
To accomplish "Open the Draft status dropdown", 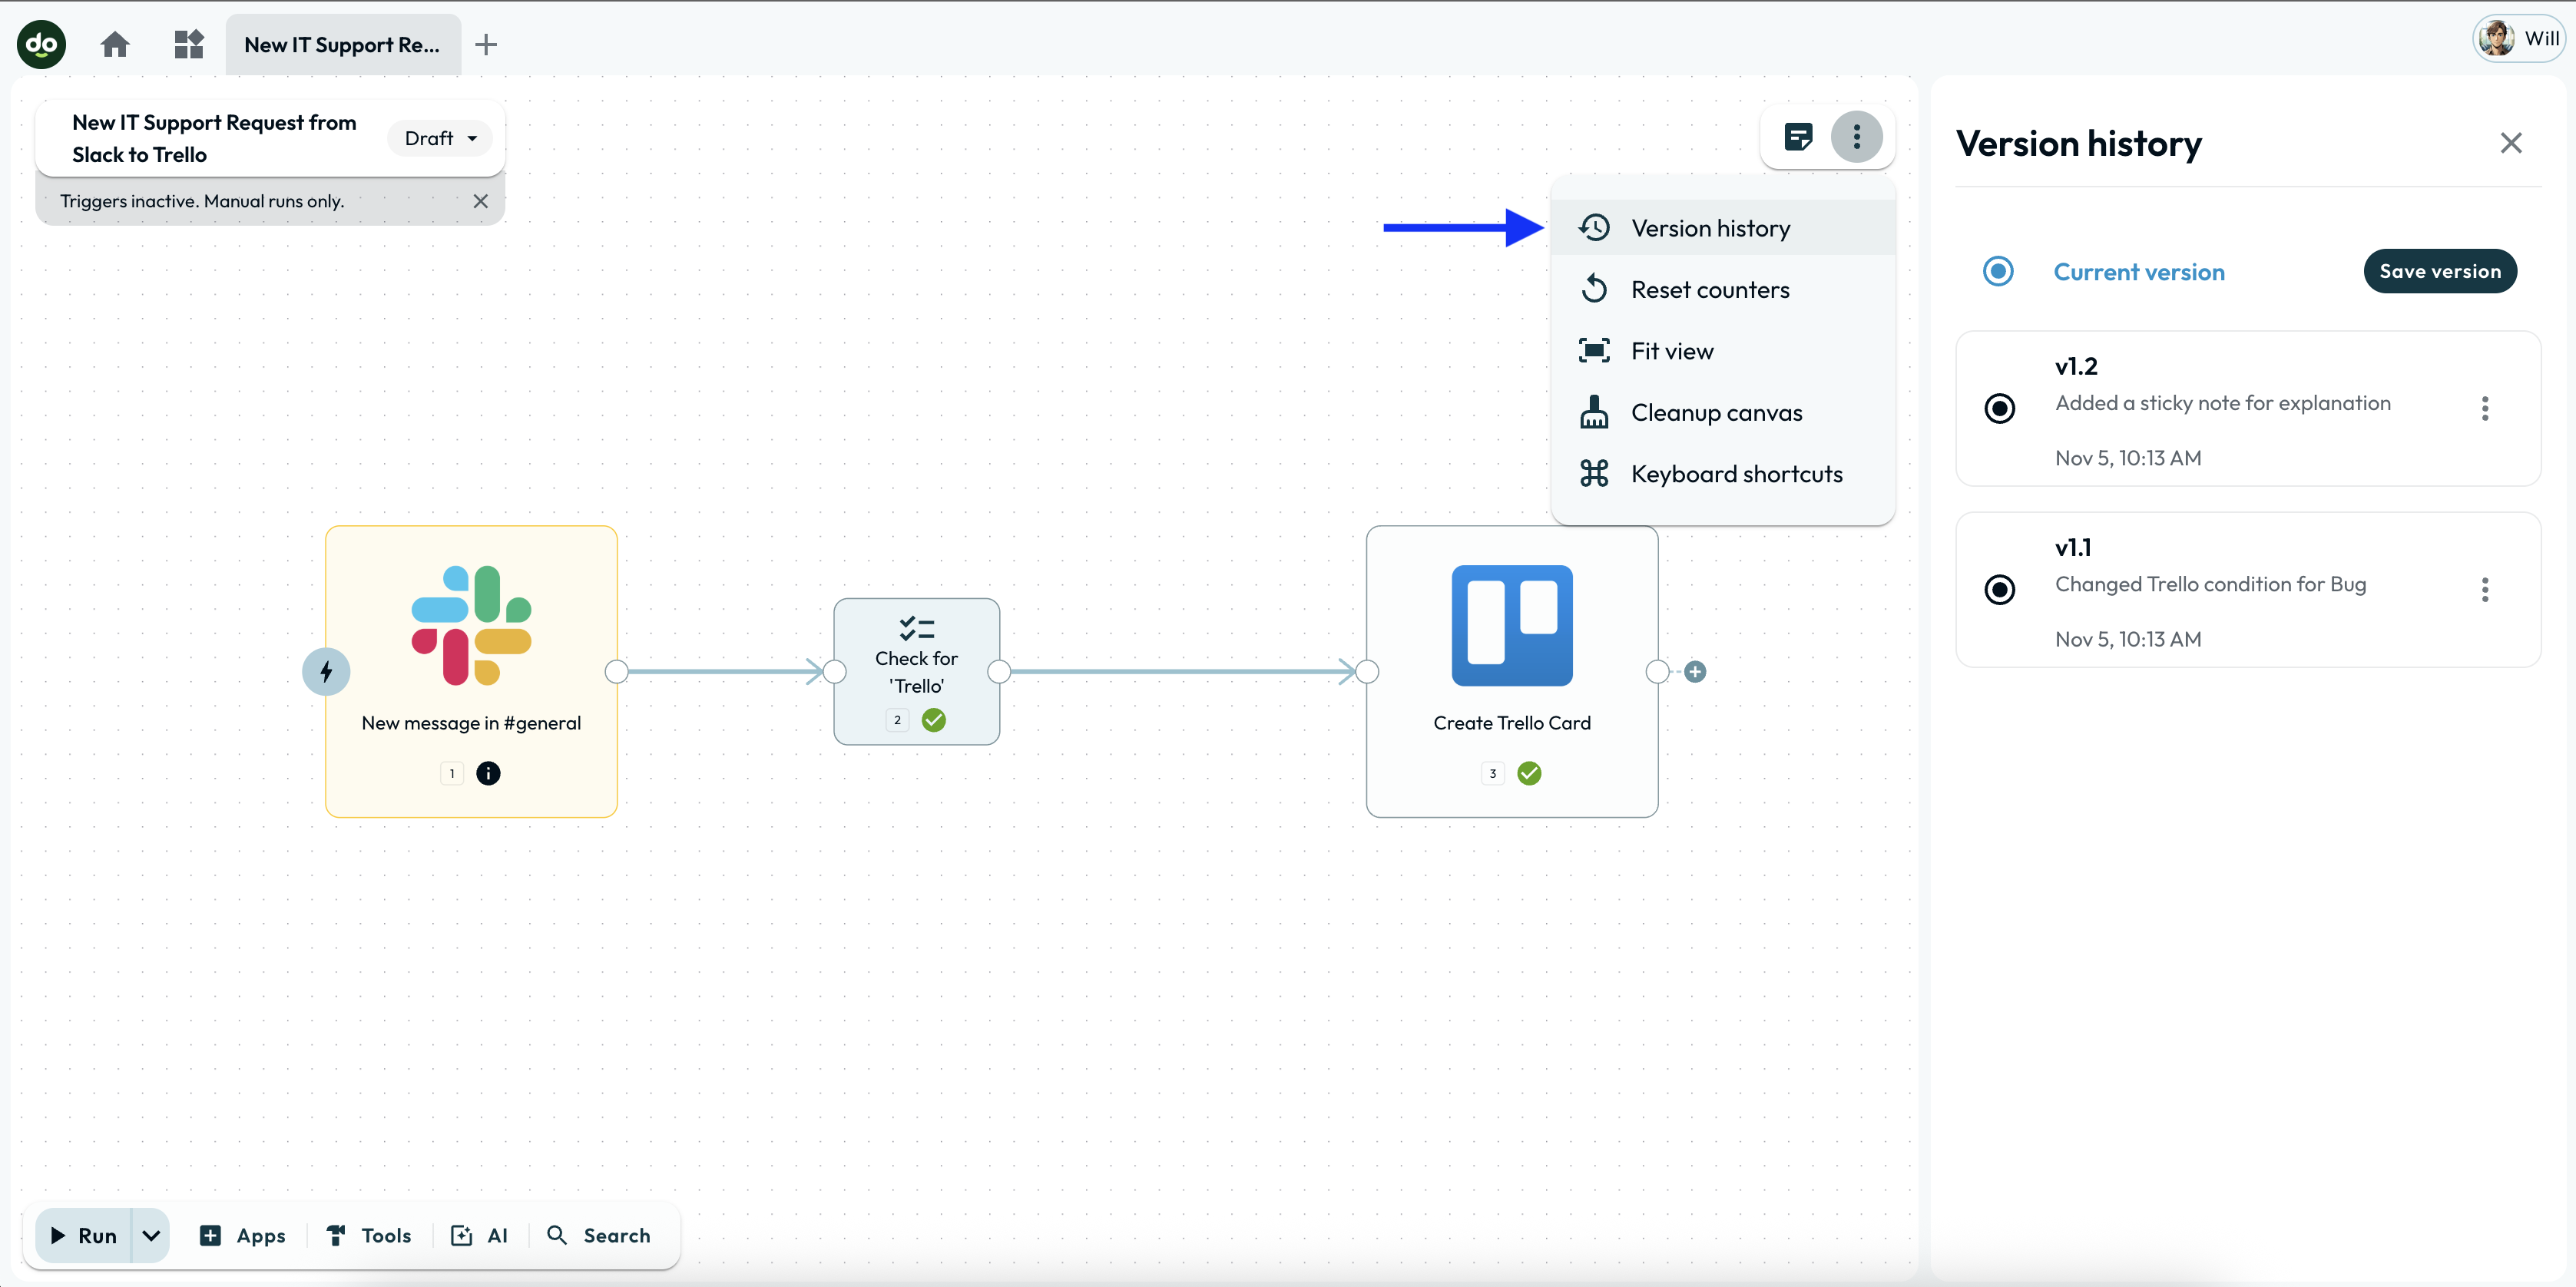I will (x=440, y=138).
